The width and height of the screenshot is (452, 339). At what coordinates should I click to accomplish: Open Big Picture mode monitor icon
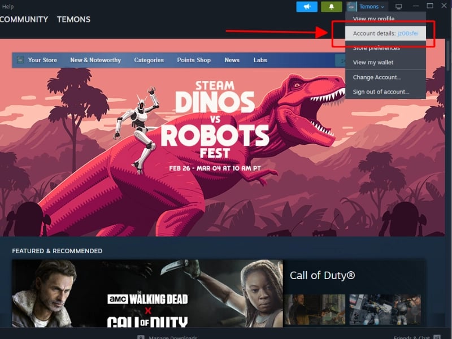tap(399, 7)
